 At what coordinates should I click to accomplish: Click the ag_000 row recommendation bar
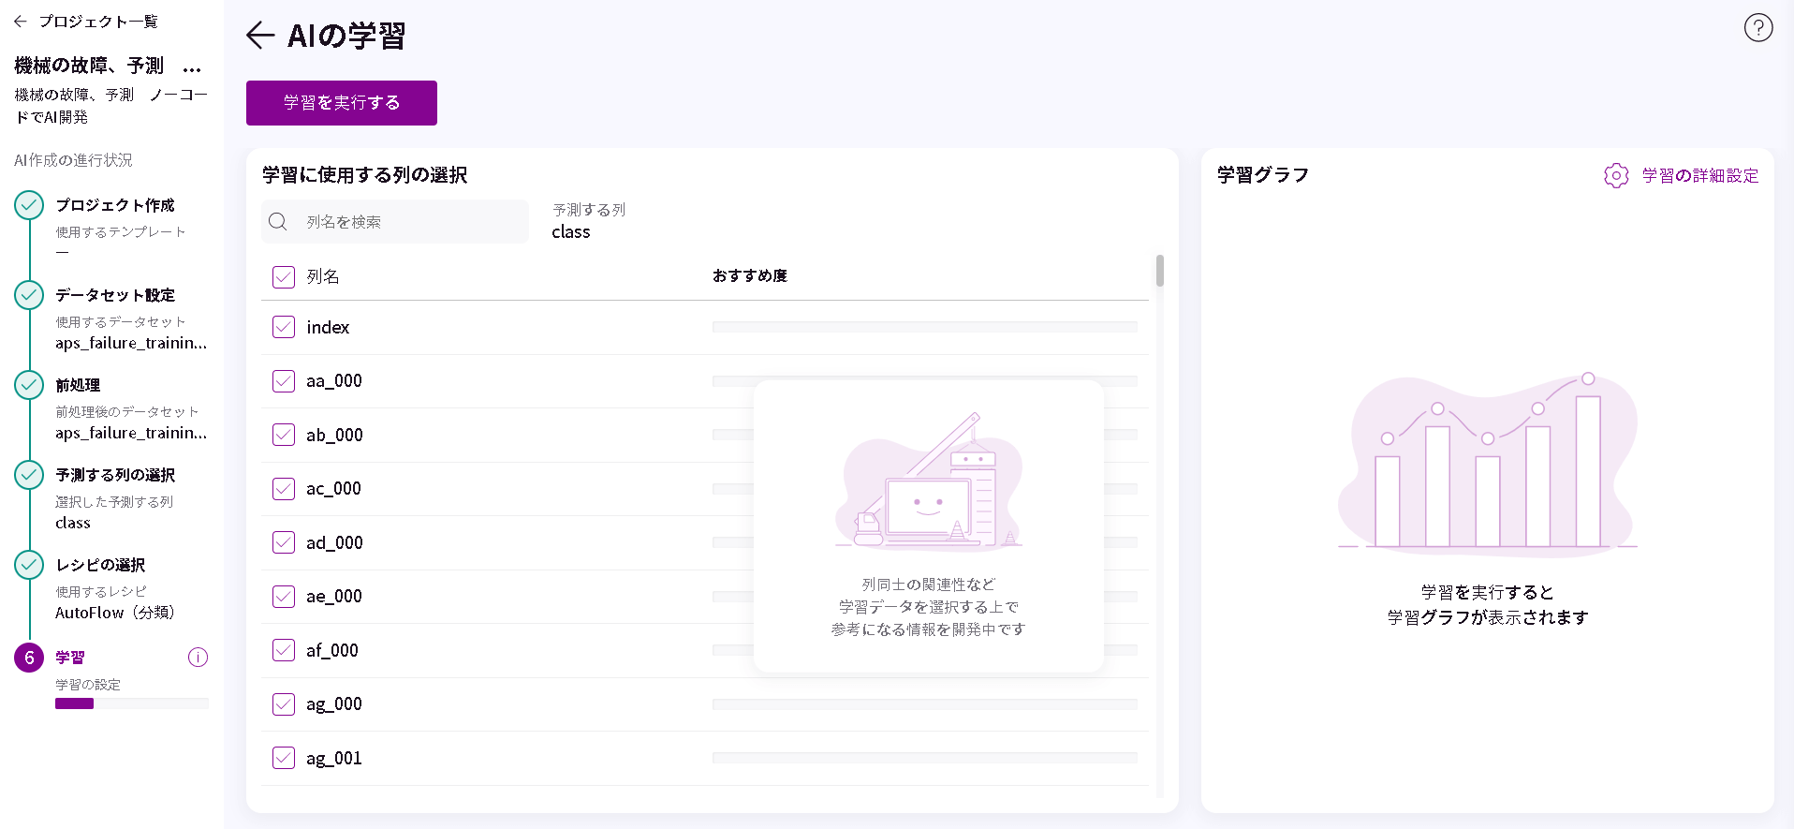[x=925, y=704]
